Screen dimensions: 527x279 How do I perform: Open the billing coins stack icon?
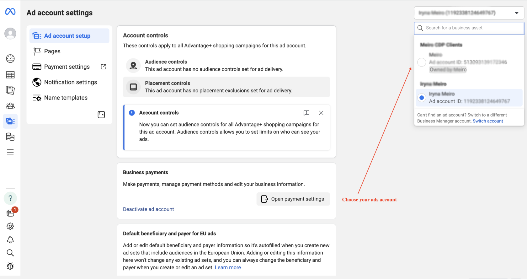pyautogui.click(x=10, y=137)
